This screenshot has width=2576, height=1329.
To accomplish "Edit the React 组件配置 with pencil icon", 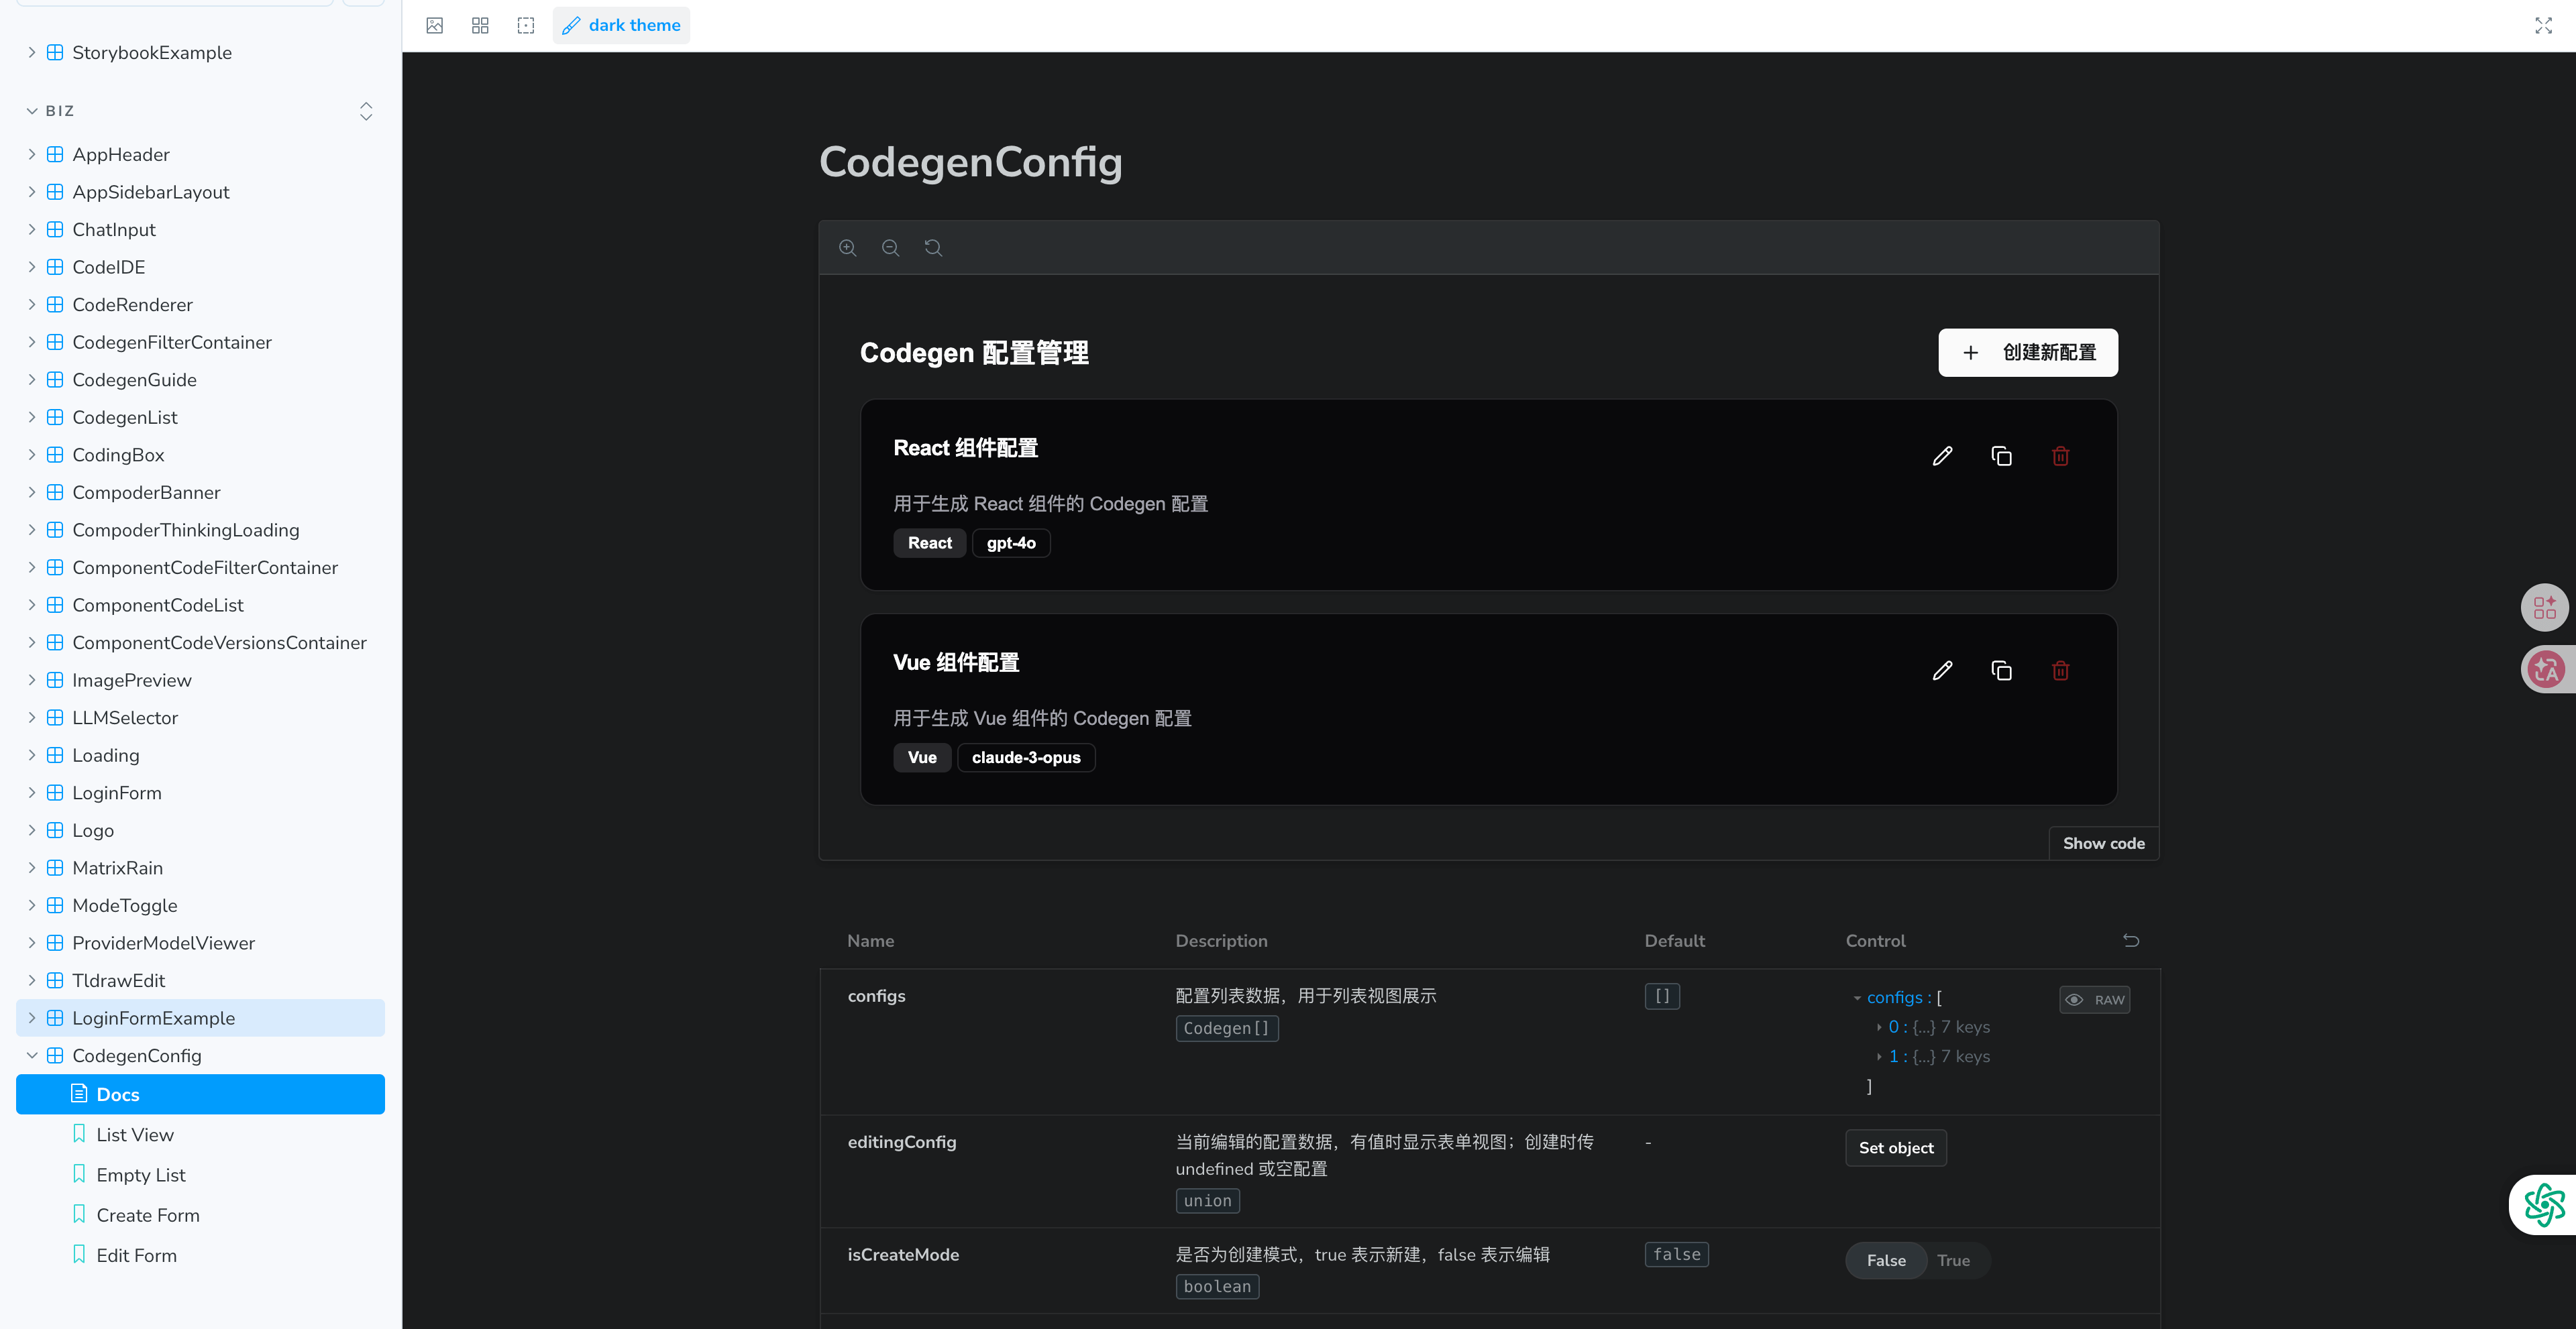I will pyautogui.click(x=1942, y=457).
